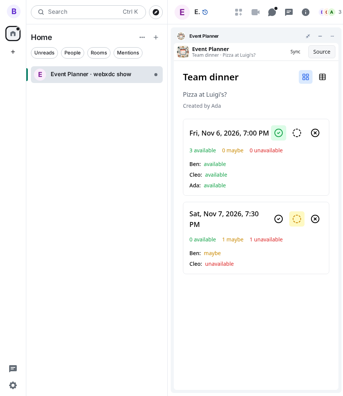This screenshot has height=396, width=343.
Task: Mark Fri, Nov 6 as unavailable
Action: (315, 133)
